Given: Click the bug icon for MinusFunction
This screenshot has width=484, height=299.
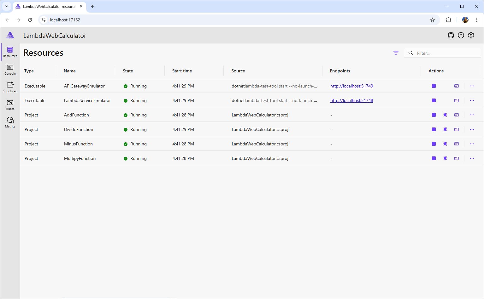Looking at the screenshot, I should coord(445,144).
